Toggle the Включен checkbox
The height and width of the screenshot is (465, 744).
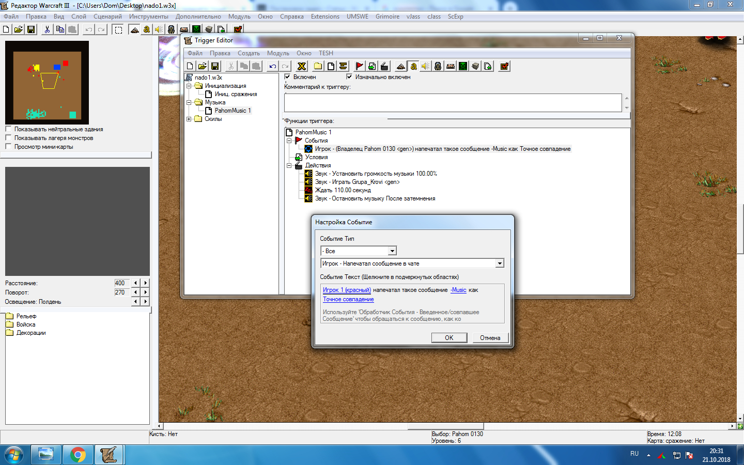pyautogui.click(x=287, y=77)
